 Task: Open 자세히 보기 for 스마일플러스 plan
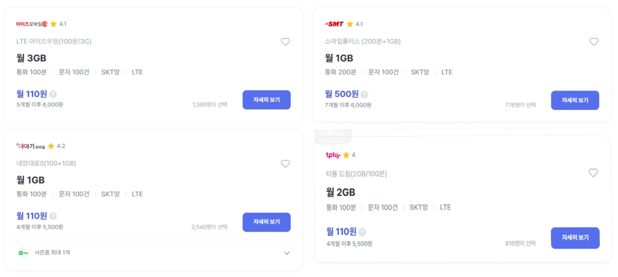coord(575,100)
